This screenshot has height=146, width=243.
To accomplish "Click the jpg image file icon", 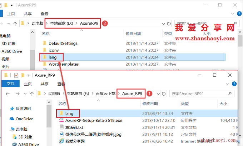I will (x=61, y=134).
